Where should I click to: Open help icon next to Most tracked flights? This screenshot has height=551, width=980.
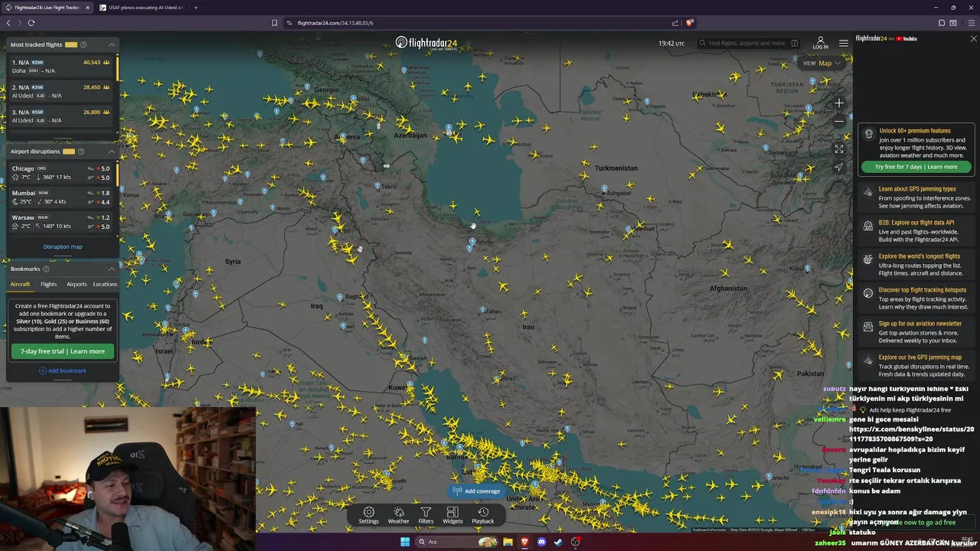tap(83, 44)
